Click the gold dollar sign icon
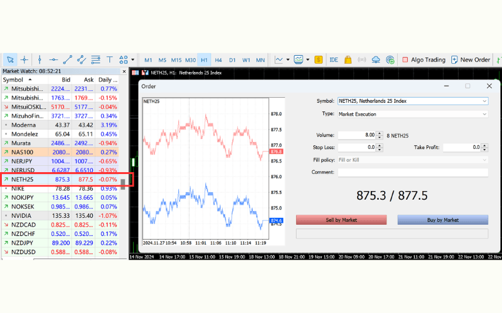 click(318, 60)
